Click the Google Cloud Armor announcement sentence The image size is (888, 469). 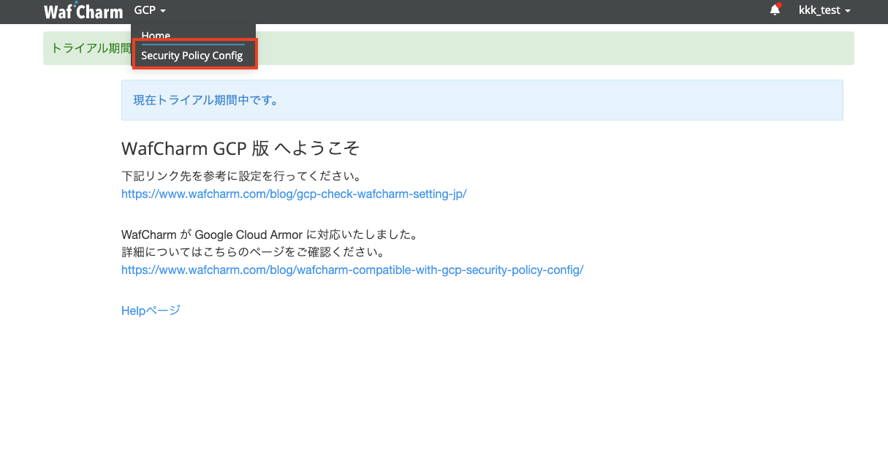tap(269, 235)
